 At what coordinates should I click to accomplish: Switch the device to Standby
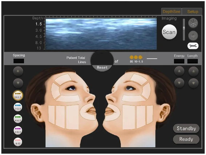pyautogui.click(x=186, y=129)
